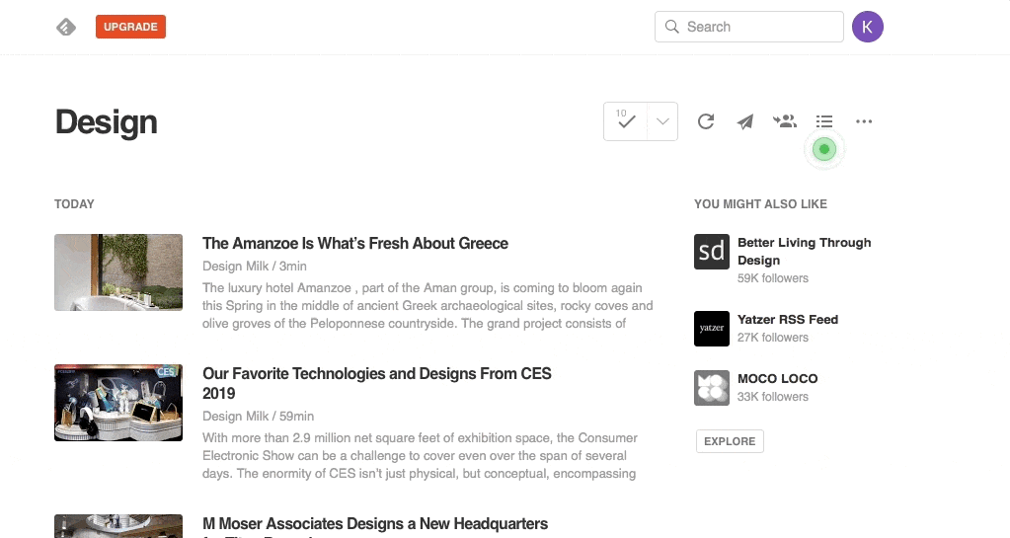Click the paper plane share icon
Image resolution: width=1010 pixels, height=538 pixels.
(745, 121)
